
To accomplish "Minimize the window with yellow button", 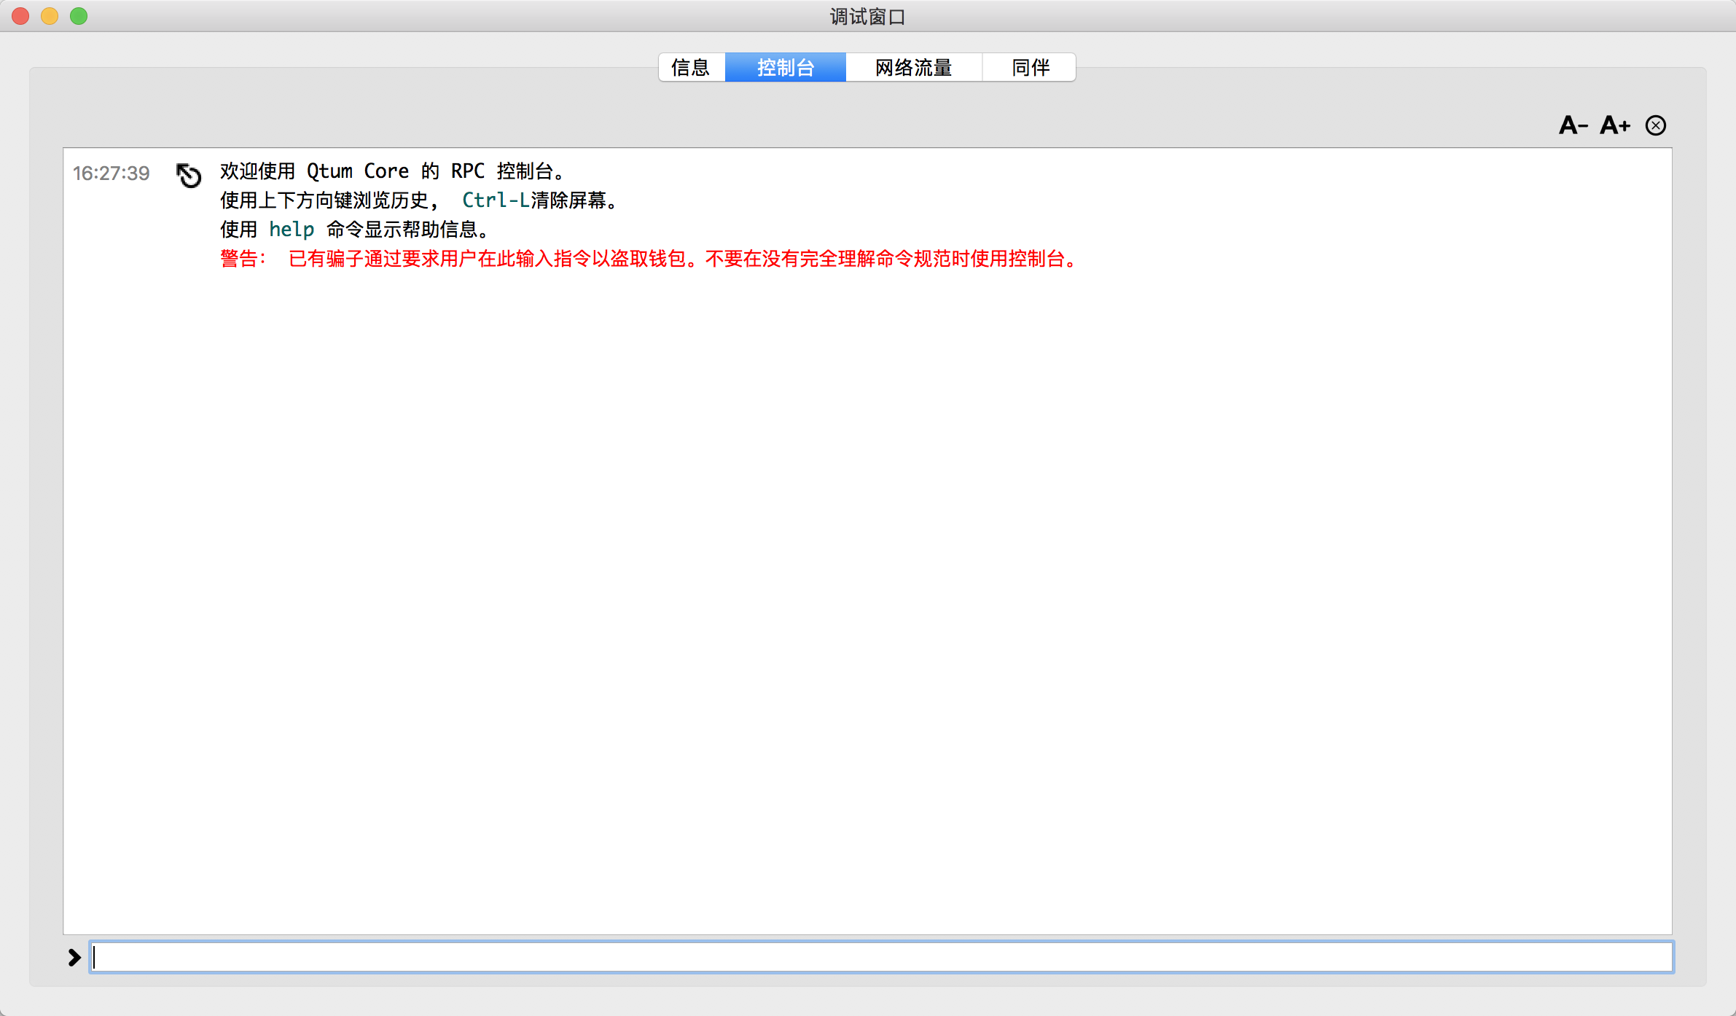I will coord(50,16).
